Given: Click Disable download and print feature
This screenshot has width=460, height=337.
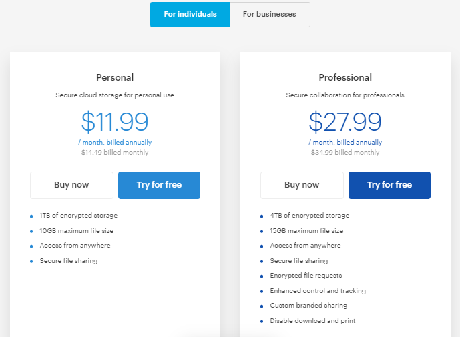Looking at the screenshot, I should (312, 320).
